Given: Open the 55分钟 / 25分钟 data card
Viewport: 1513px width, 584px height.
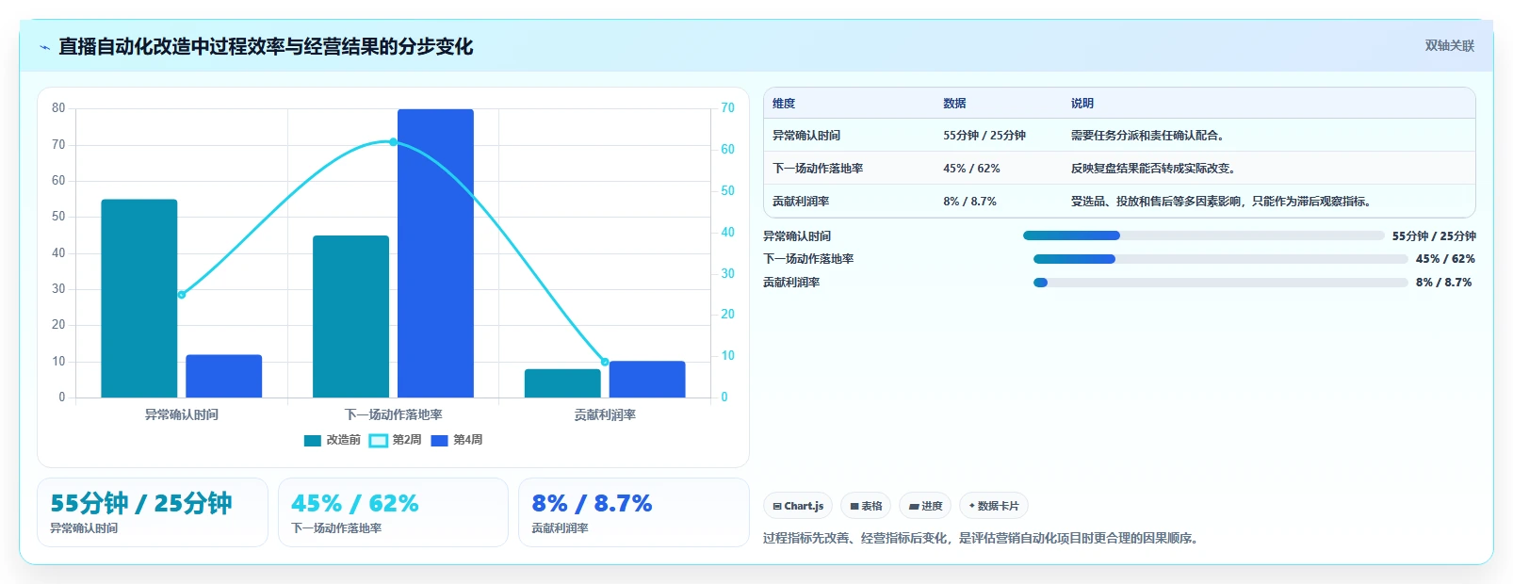Looking at the screenshot, I should click(x=153, y=512).
